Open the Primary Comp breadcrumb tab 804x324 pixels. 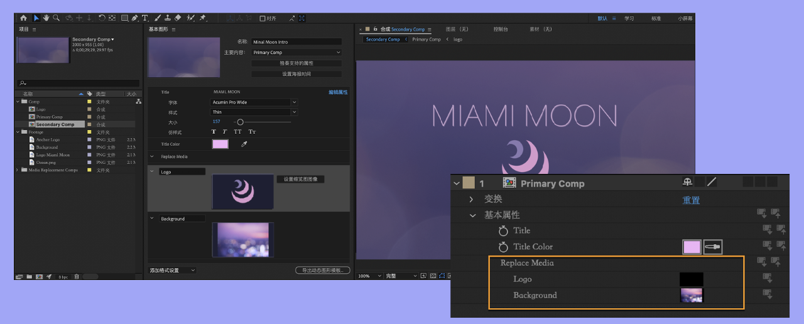426,39
